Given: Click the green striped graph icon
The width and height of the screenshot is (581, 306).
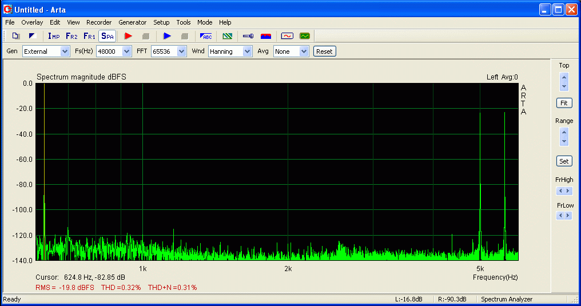Looking at the screenshot, I should coord(227,36).
